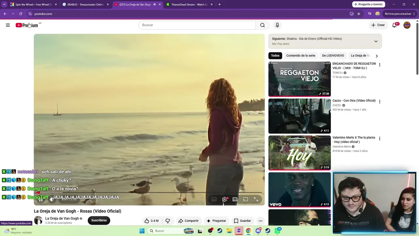Image resolution: width=419 pixels, height=236 pixels.
Task: Start voice search with the microphone icon
Action: (277, 25)
